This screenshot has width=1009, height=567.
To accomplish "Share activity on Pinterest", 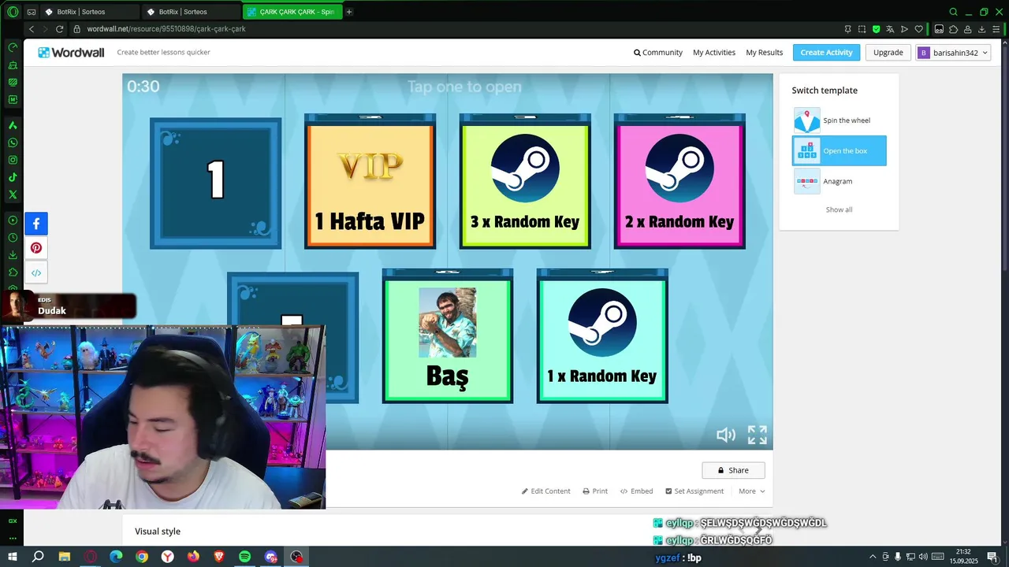I will 36,248.
